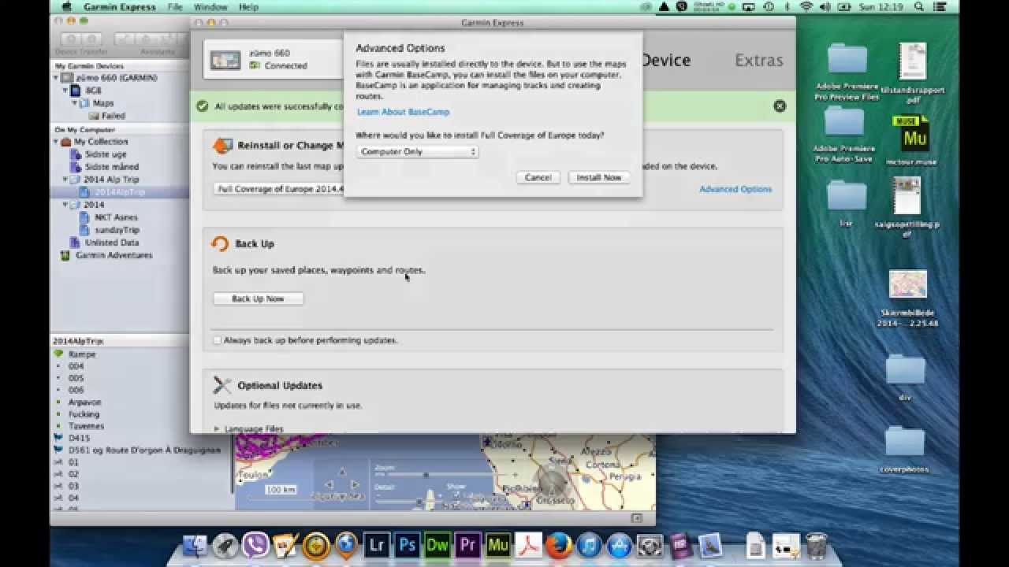Open the coverphotos desktop folder
1009x567 pixels.
[x=905, y=450]
